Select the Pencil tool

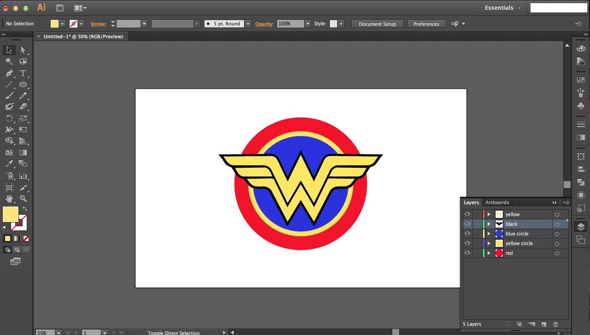[x=23, y=96]
